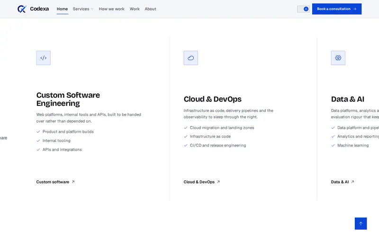
Task: Go to the Home menu item
Action: coord(63,9)
